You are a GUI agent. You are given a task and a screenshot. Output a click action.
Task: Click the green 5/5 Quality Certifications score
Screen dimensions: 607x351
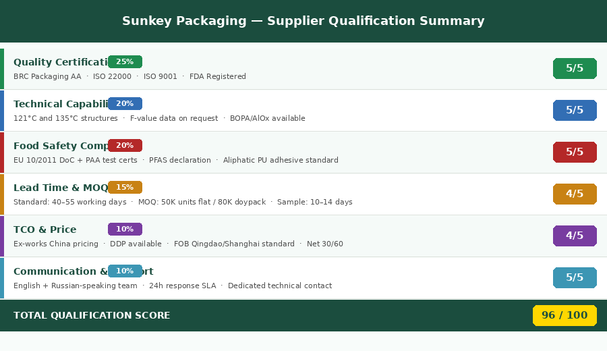point(575,69)
